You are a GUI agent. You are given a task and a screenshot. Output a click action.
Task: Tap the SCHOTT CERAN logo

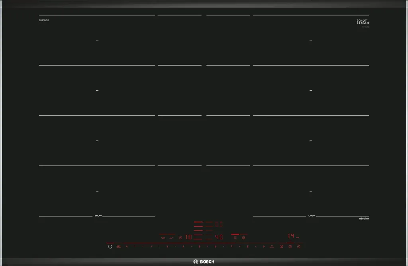tap(363, 22)
